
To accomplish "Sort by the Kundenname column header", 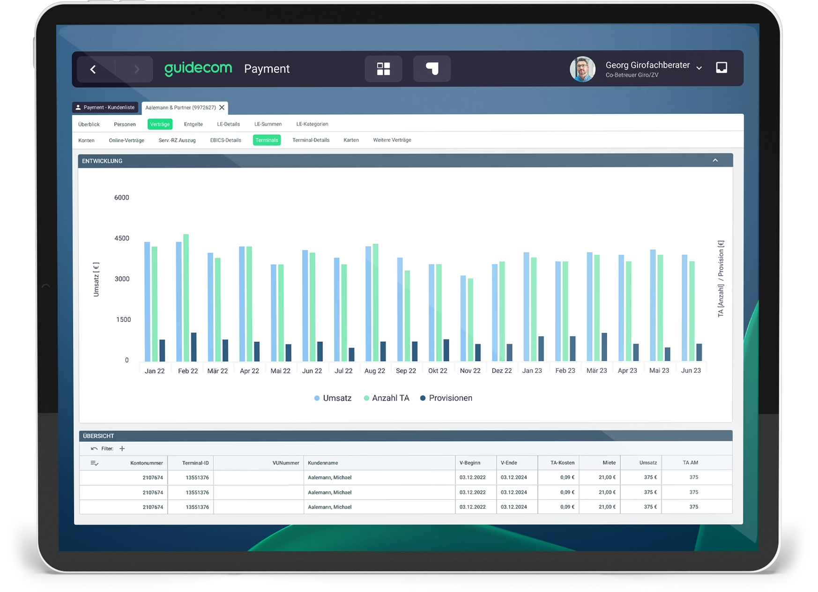I will pos(323,463).
